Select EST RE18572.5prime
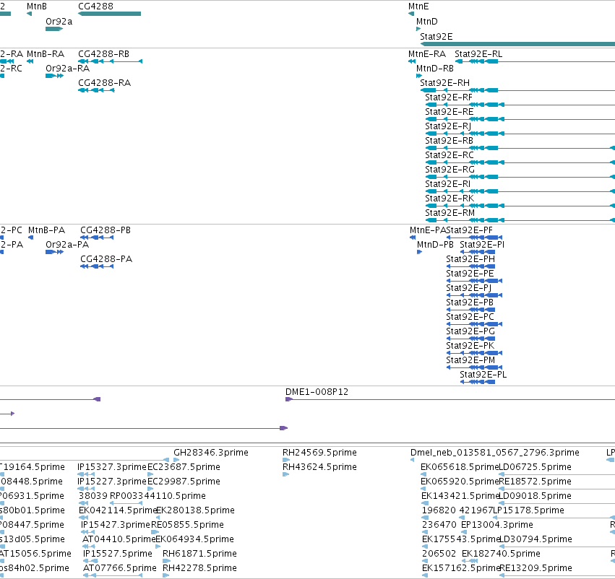 click(536, 482)
